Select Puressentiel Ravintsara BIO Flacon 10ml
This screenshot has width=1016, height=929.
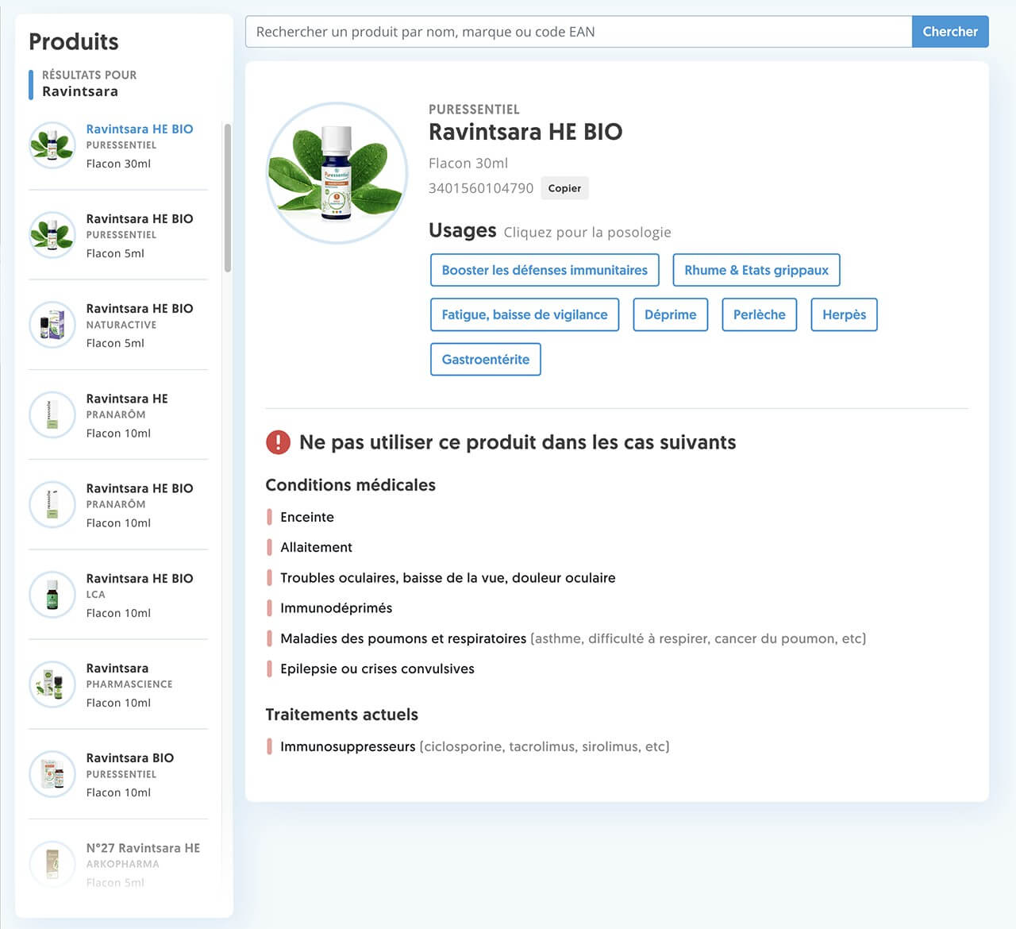[x=129, y=774]
